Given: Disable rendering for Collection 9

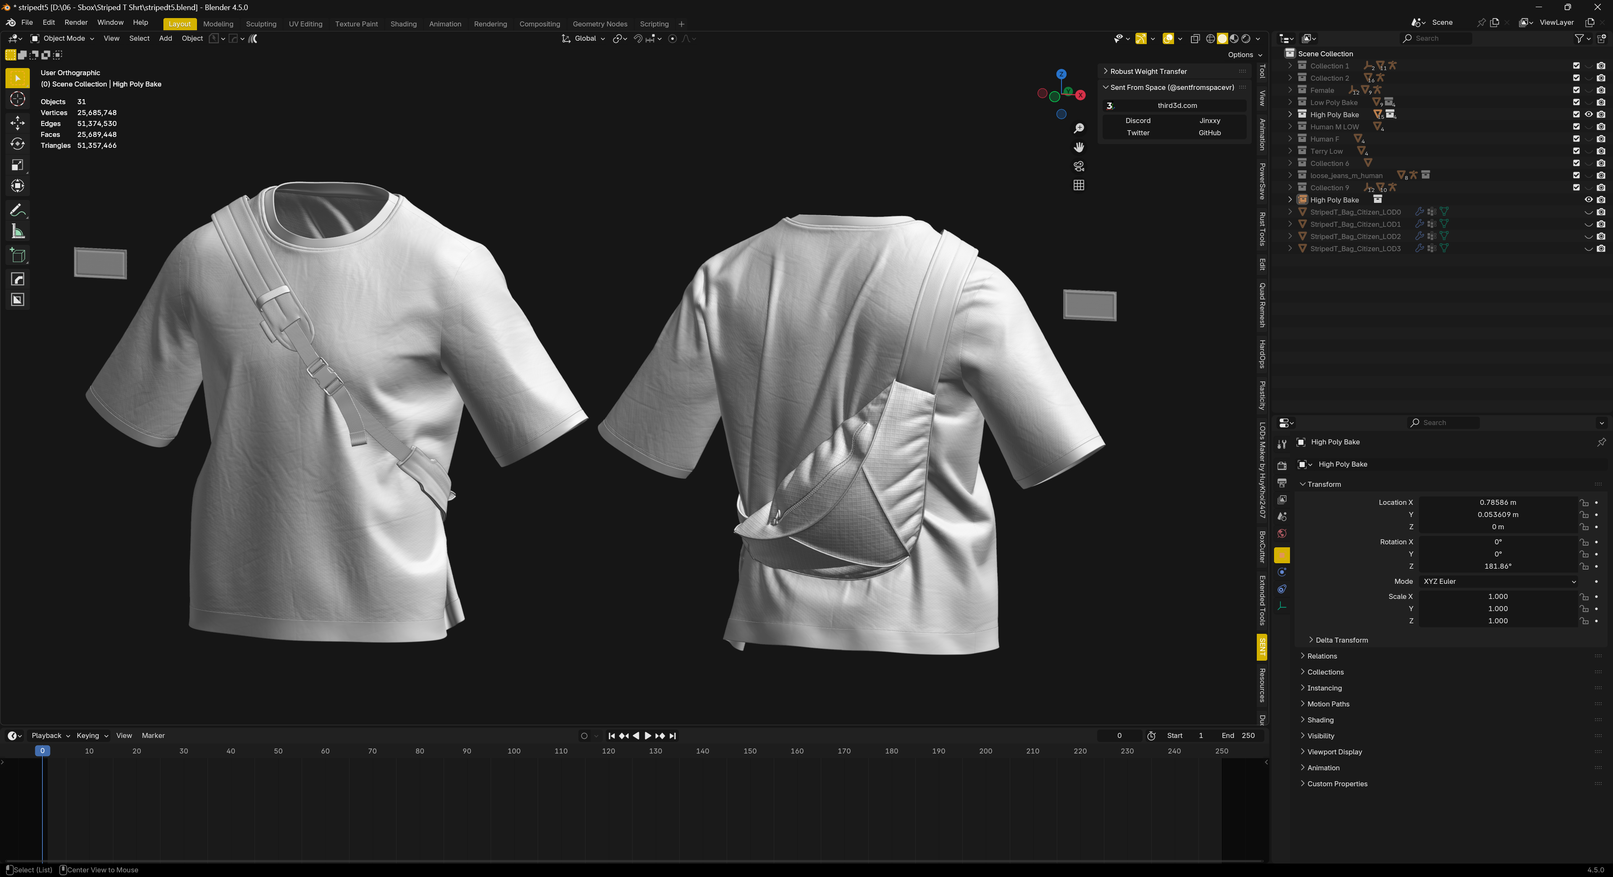Looking at the screenshot, I should point(1601,188).
